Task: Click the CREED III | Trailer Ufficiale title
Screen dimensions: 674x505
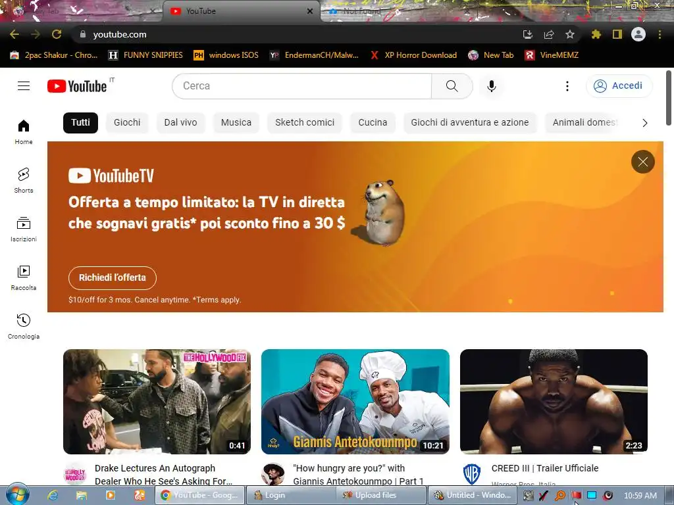Action: [544, 468]
